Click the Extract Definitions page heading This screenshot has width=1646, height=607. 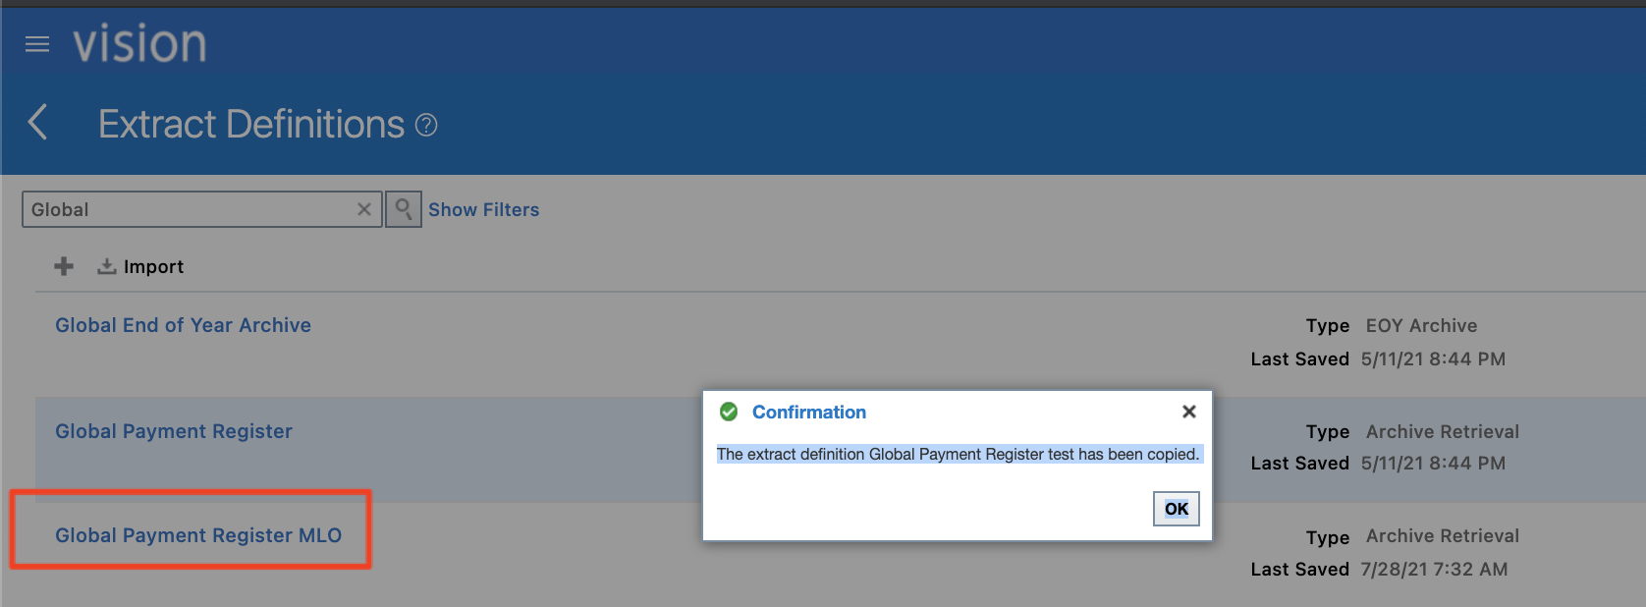coord(251,125)
